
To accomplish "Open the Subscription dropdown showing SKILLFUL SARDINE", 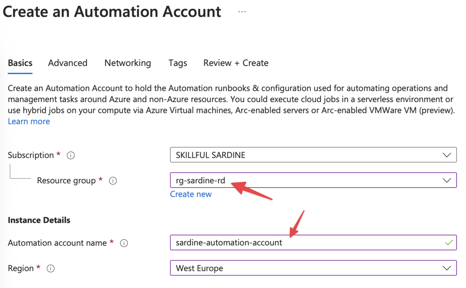I will pos(313,155).
